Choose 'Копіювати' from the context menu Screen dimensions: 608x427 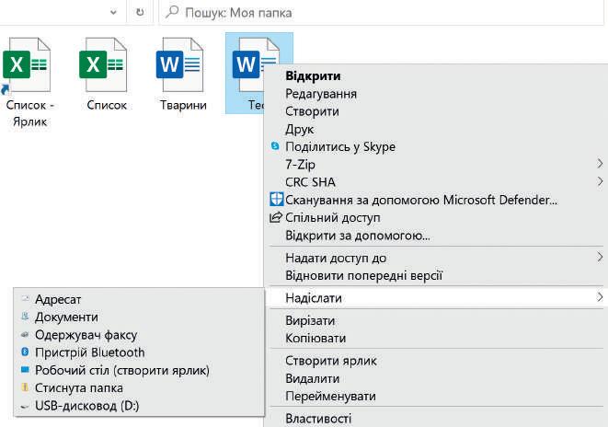coord(315,339)
